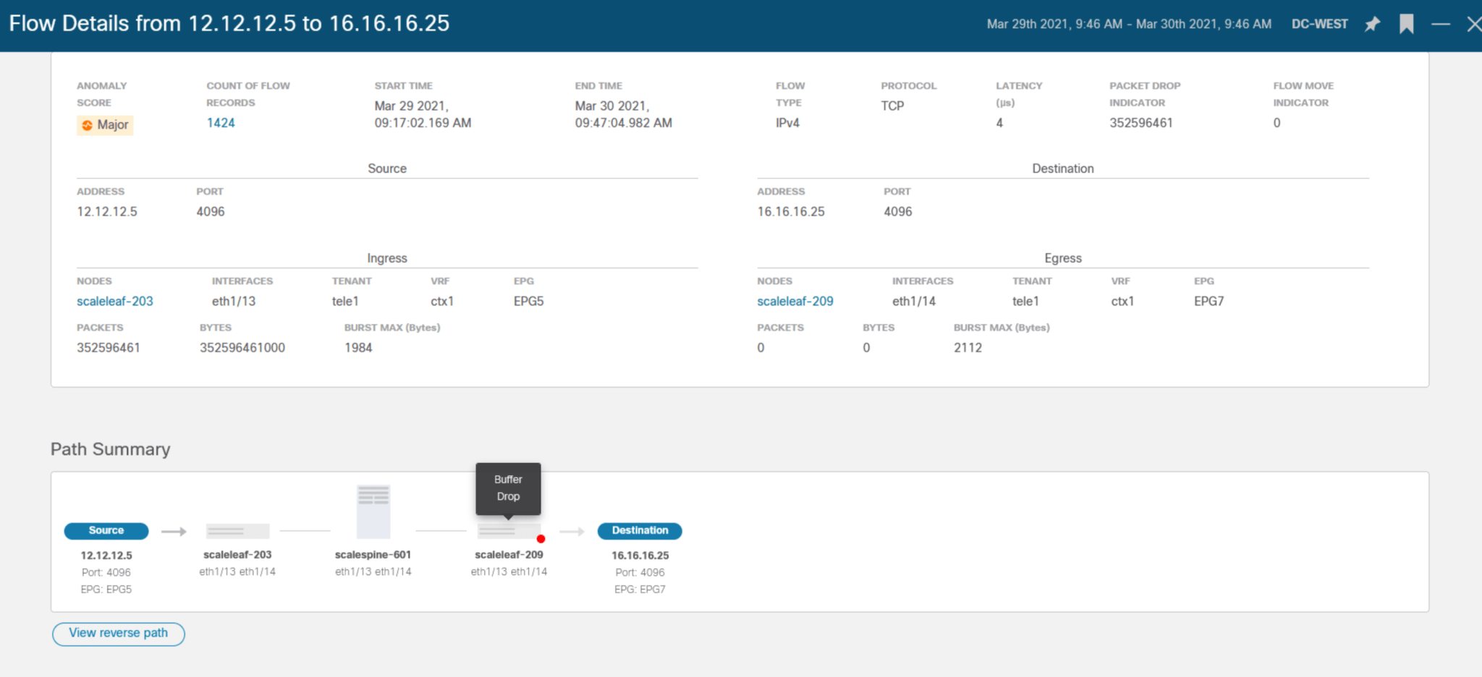Select the latency value 4

point(999,123)
